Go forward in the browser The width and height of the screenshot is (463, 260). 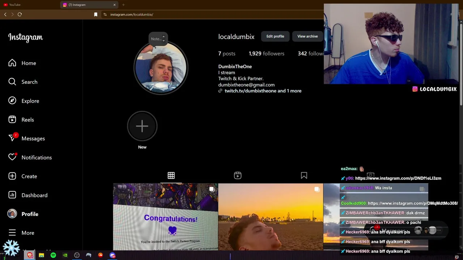12,14
